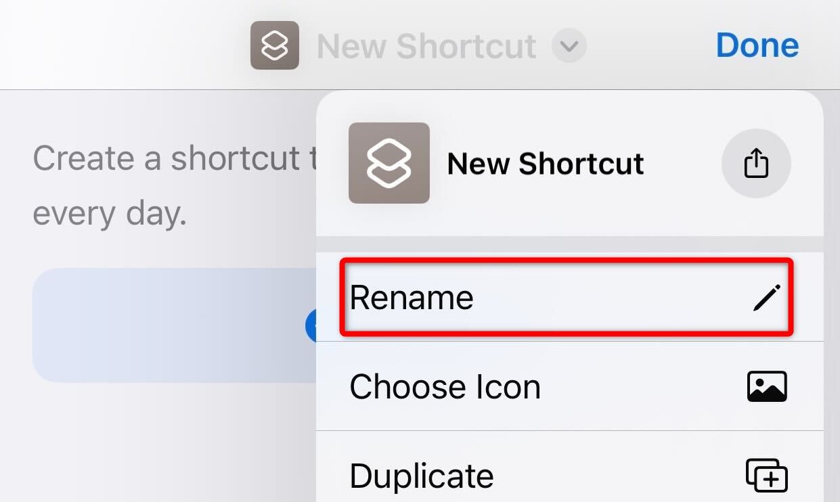This screenshot has height=502, width=840.
Task: Tap the duplicate icon with plus sign
Action: pyautogui.click(x=767, y=476)
